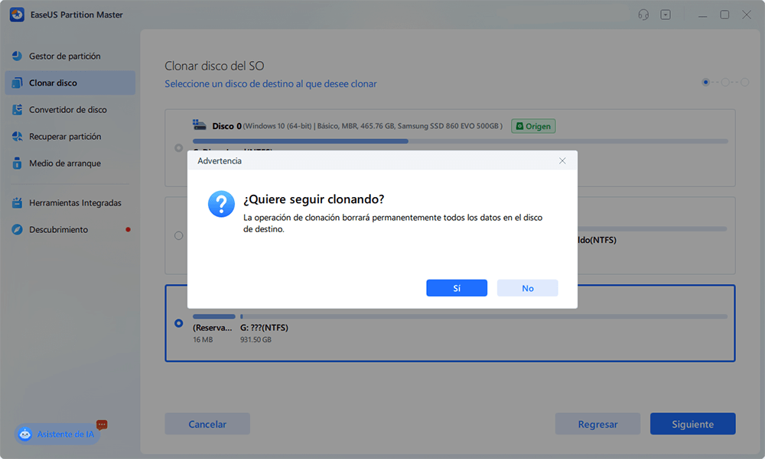Open the headset support icon

click(644, 15)
